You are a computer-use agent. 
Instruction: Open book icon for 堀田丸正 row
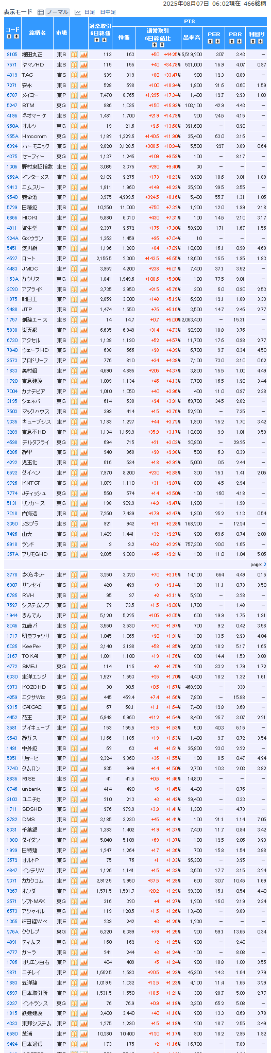pos(74,54)
